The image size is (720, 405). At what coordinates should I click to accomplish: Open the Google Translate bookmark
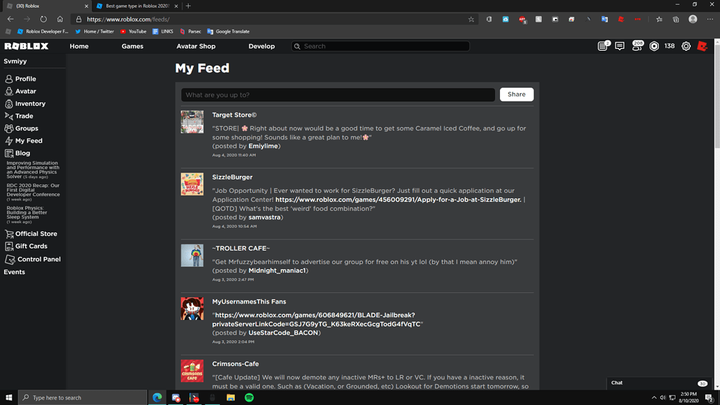228,31
